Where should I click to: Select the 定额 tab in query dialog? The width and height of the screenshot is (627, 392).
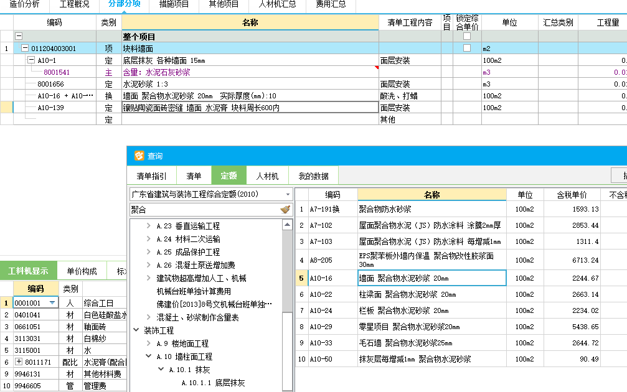click(229, 175)
